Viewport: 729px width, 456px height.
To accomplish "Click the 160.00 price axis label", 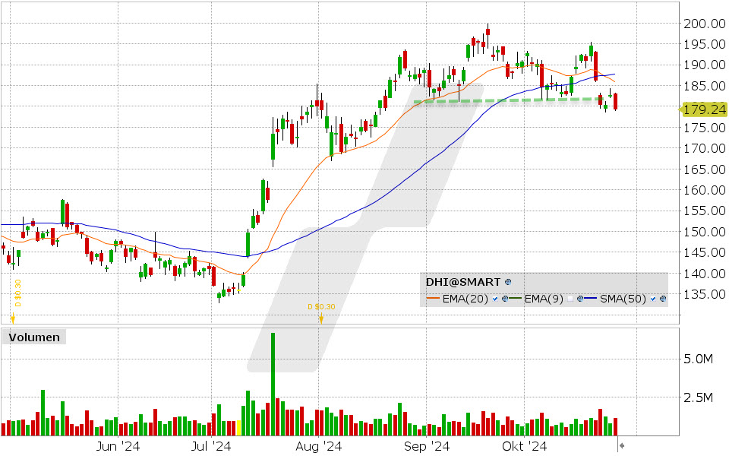I will tap(705, 190).
